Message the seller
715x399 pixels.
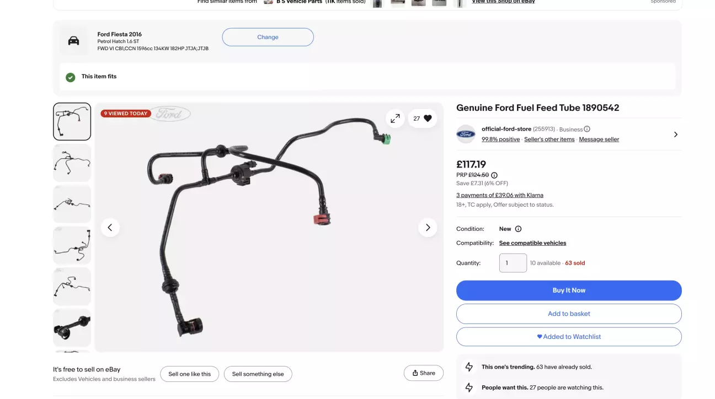pos(599,139)
